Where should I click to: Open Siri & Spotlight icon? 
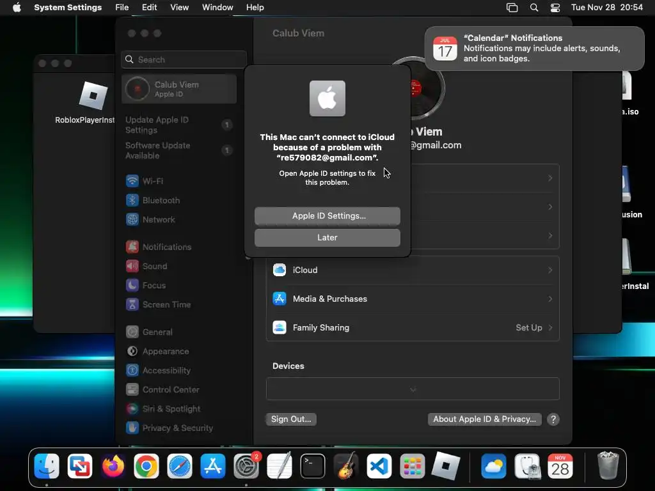pyautogui.click(x=132, y=409)
